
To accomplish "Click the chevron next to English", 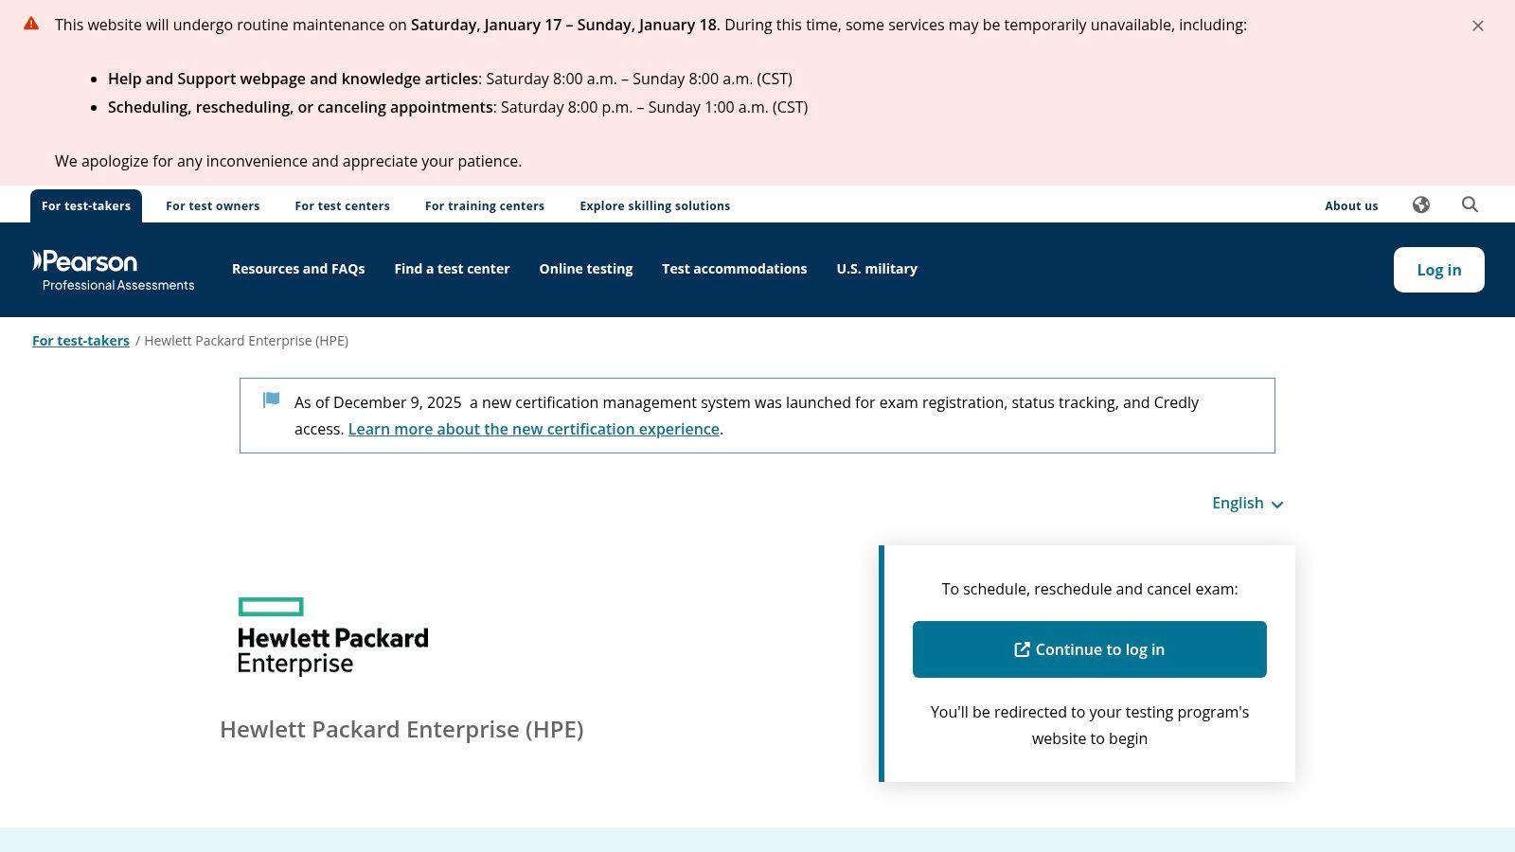I will point(1276,505).
